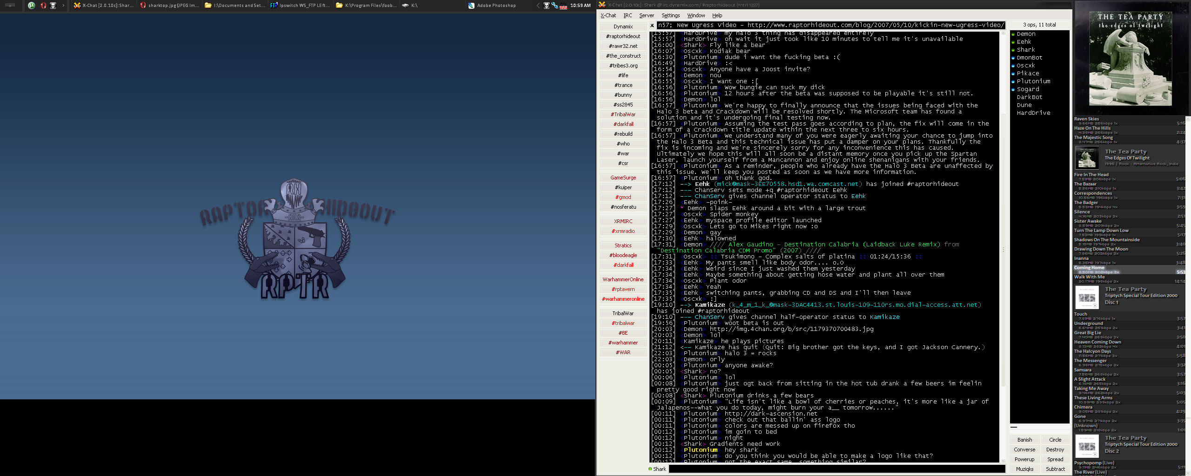Switch to the #raptorhideout channel tab

tap(623, 36)
